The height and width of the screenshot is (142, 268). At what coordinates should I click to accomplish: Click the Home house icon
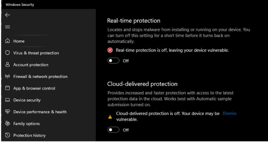pos(8,41)
